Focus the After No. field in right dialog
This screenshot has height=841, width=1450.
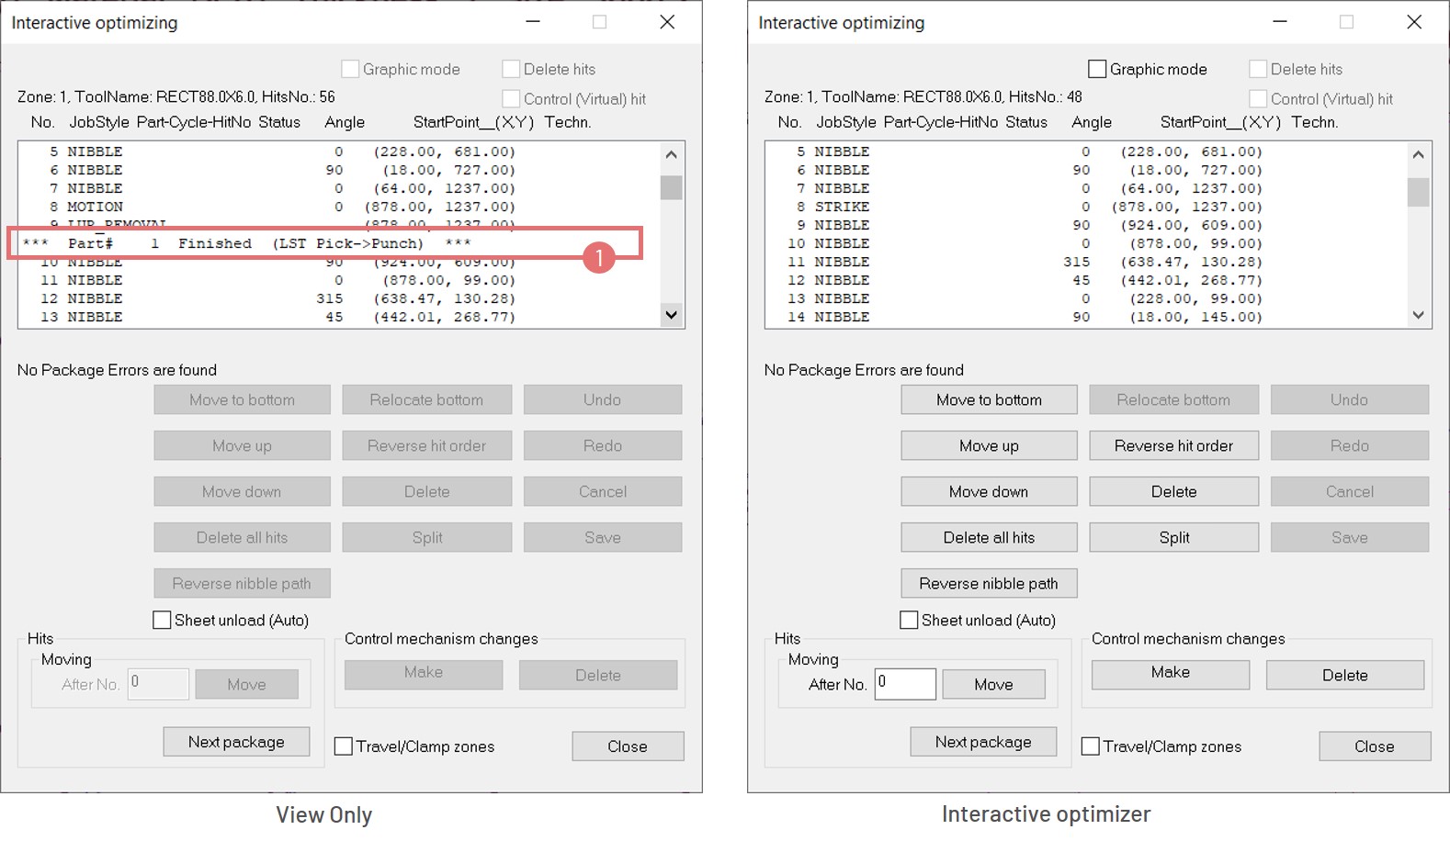click(x=904, y=683)
